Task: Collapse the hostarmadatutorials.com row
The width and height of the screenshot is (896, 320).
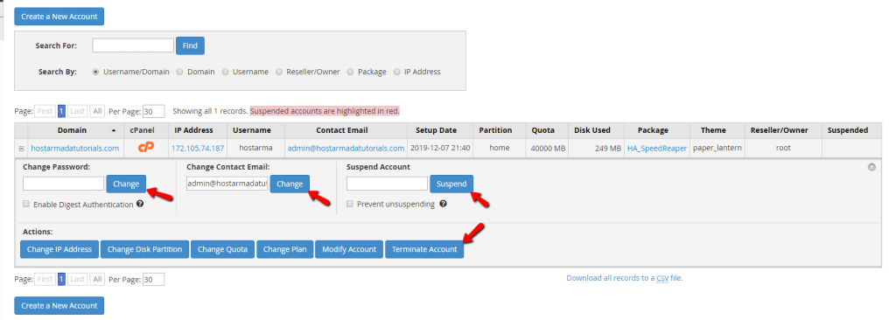Action: click(x=22, y=149)
